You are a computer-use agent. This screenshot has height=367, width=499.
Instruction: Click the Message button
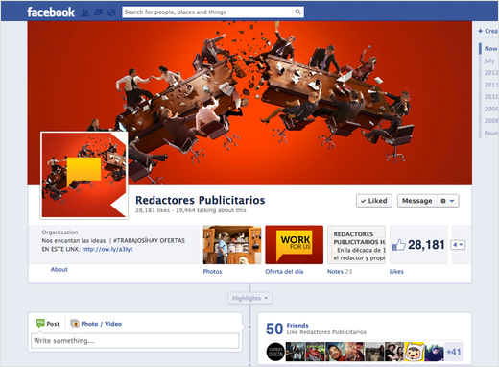(417, 201)
